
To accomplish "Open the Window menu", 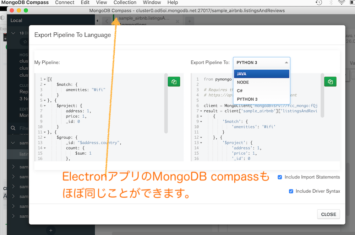I will tap(152, 2).
